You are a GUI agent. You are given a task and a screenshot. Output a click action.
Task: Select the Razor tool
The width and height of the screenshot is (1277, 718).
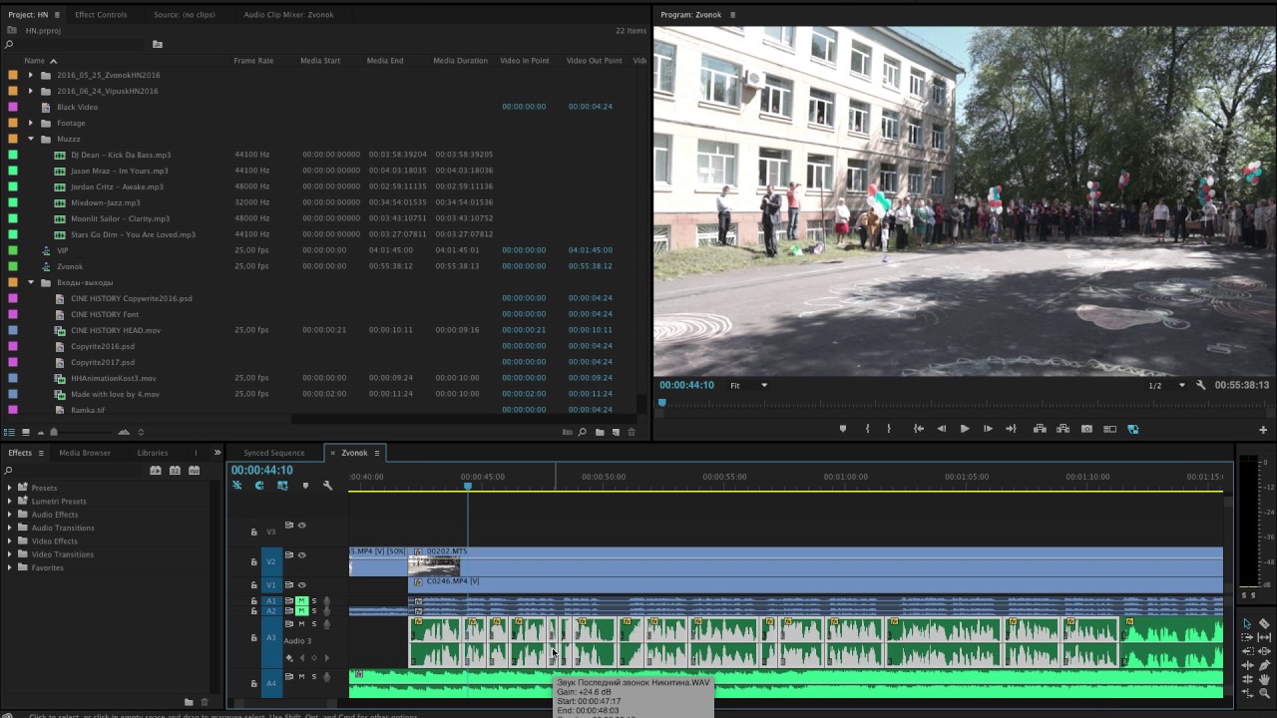(x=1265, y=623)
